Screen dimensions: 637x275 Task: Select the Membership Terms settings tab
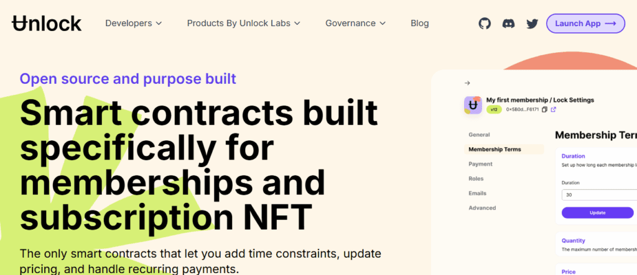(x=495, y=150)
